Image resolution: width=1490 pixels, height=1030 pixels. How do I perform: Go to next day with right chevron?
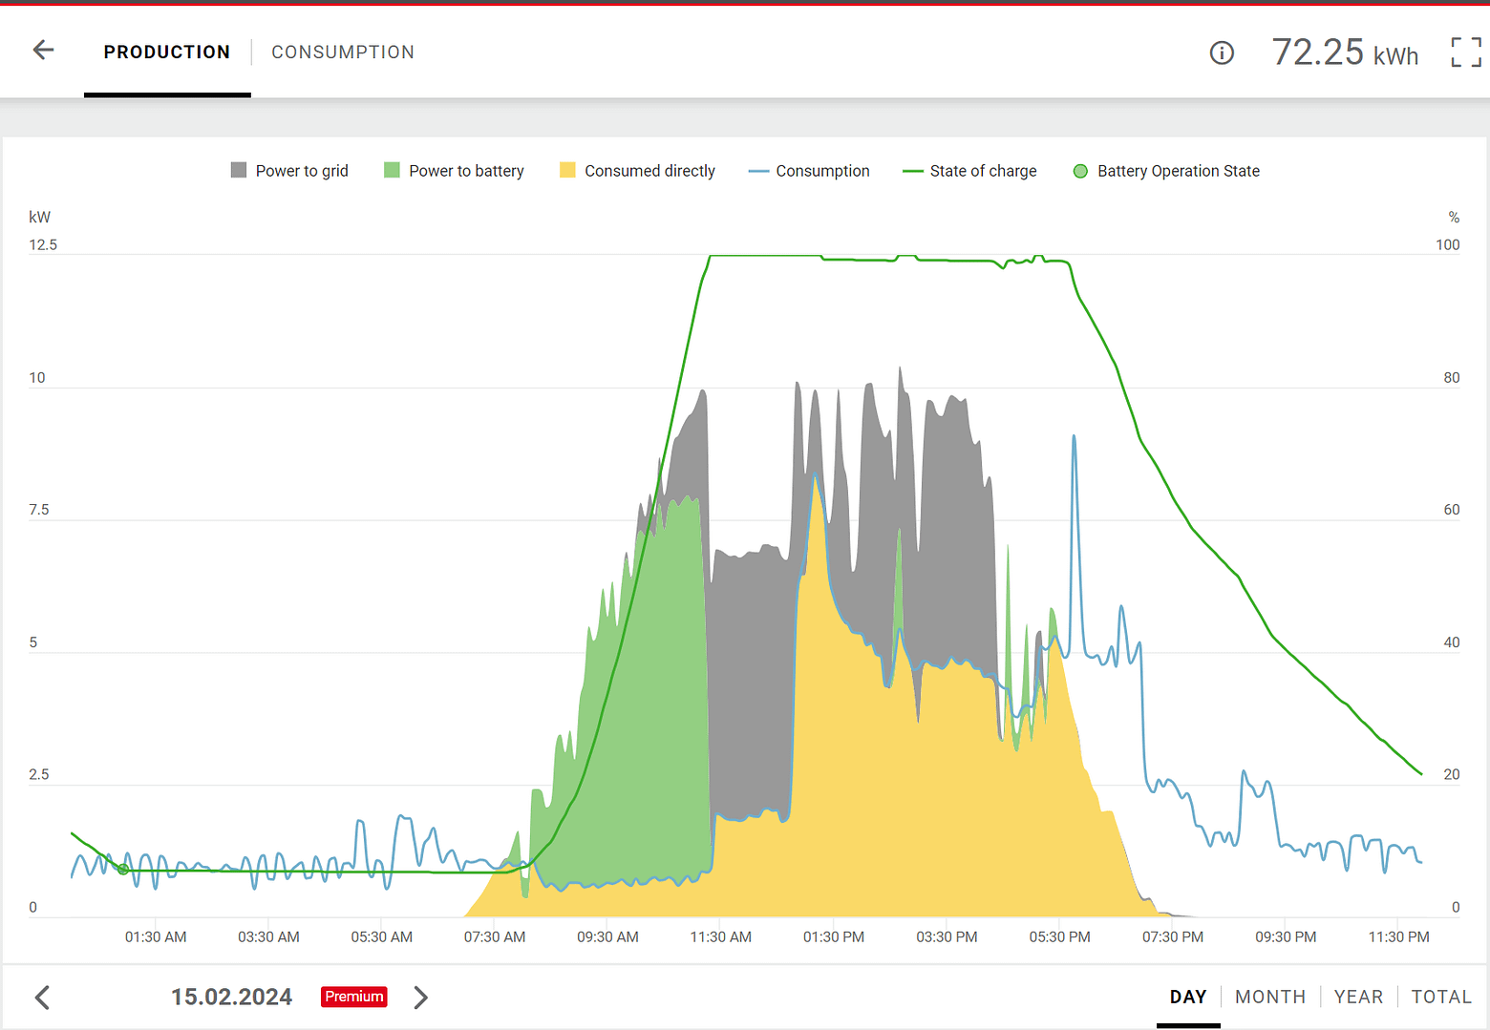[420, 998]
